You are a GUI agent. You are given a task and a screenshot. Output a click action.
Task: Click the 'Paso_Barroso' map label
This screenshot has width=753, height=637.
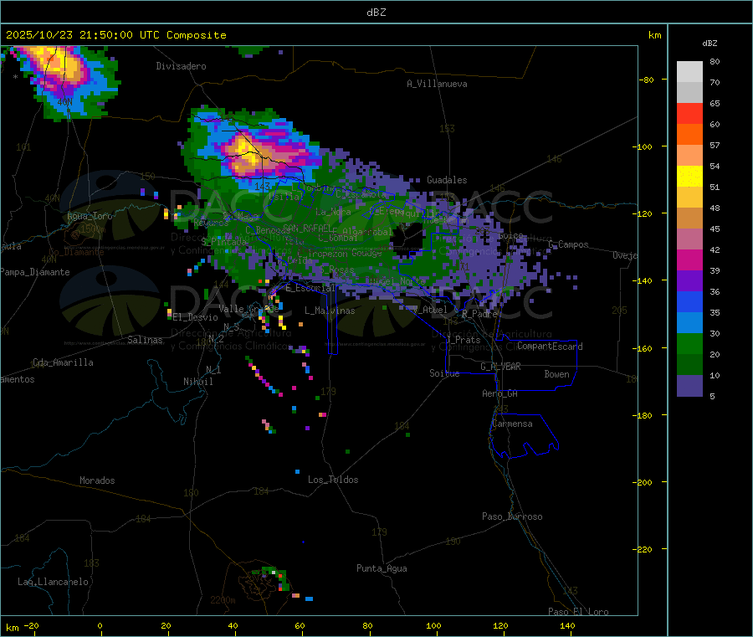512,517
